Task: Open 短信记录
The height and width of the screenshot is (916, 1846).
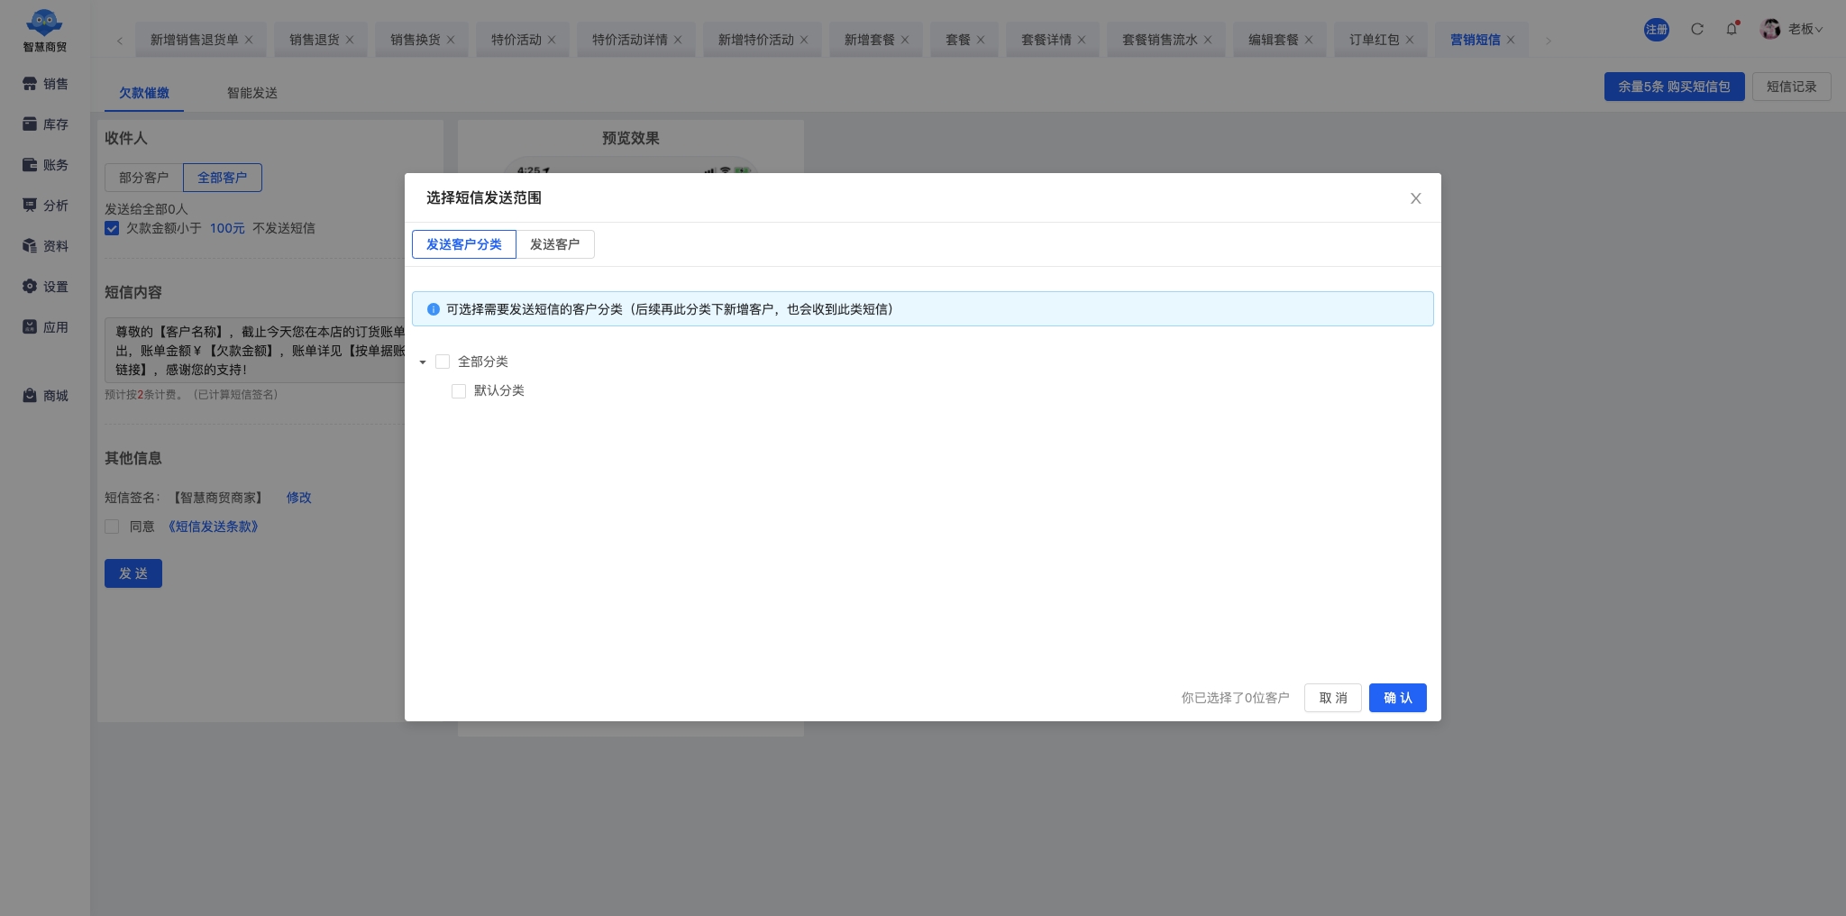Action: pos(1792,87)
